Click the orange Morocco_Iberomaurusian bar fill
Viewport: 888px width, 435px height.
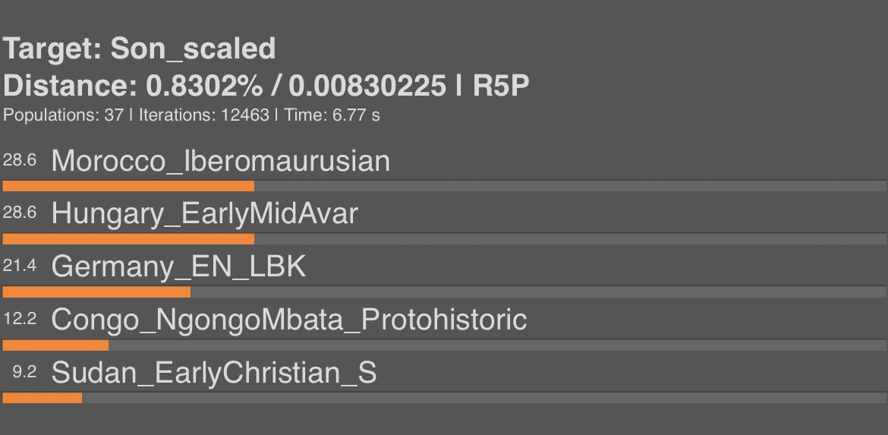[x=128, y=186]
